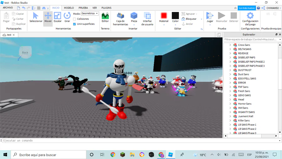282x159 pixels.
Task: Choose the Escalar tool
Action: point(58,18)
